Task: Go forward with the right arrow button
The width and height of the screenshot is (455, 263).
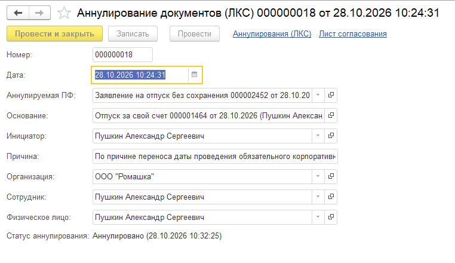Action: point(39,13)
